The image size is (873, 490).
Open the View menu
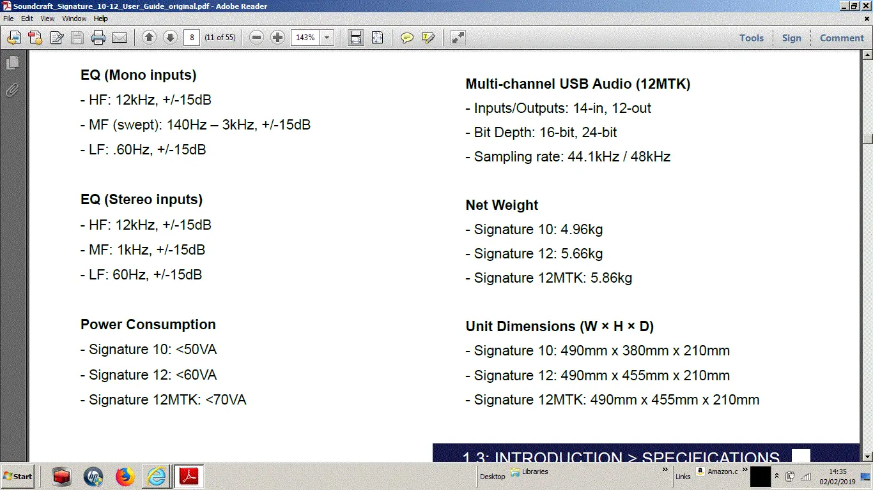tap(47, 19)
